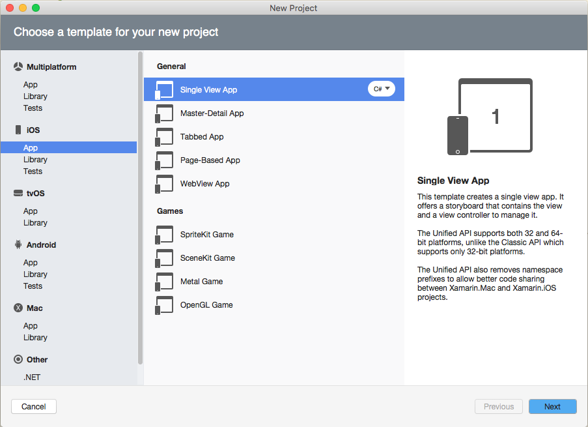Click the SpriteKit Game template icon

pos(164,234)
